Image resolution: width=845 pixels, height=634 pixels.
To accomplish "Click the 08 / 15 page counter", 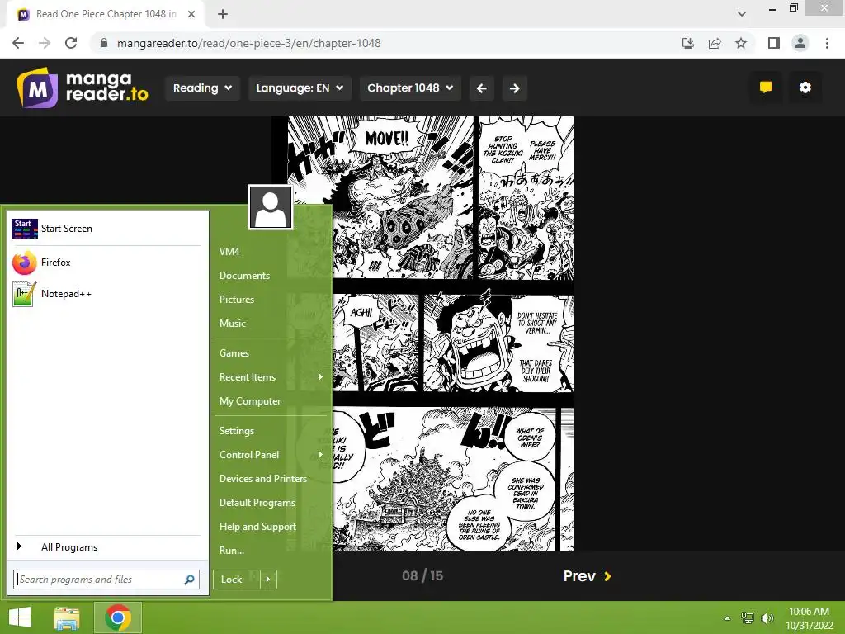I will 422,575.
